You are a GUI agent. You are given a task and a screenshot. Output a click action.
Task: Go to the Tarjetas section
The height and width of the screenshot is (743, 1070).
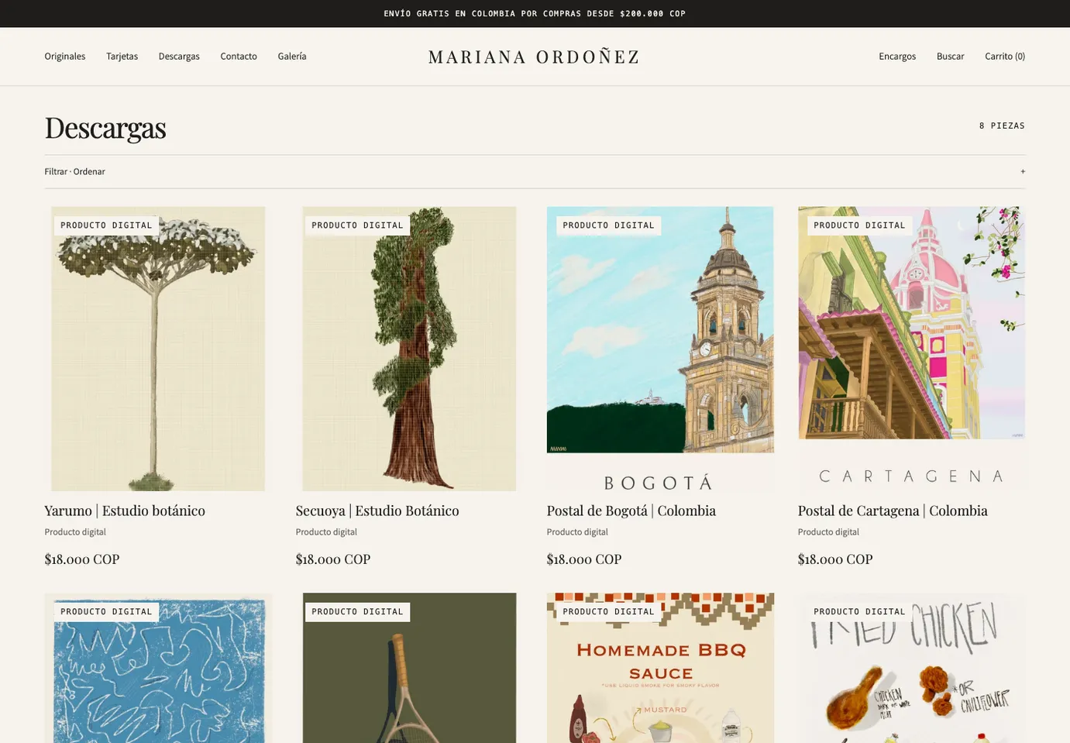pyautogui.click(x=122, y=57)
